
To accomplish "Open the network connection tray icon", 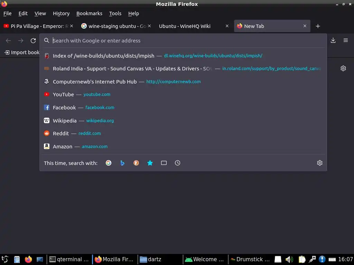I will pos(312,259).
